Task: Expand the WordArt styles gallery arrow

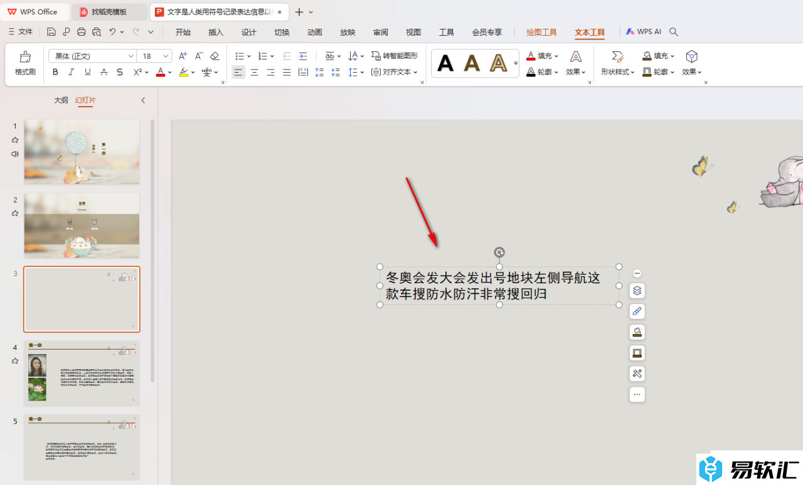Action: pyautogui.click(x=516, y=63)
